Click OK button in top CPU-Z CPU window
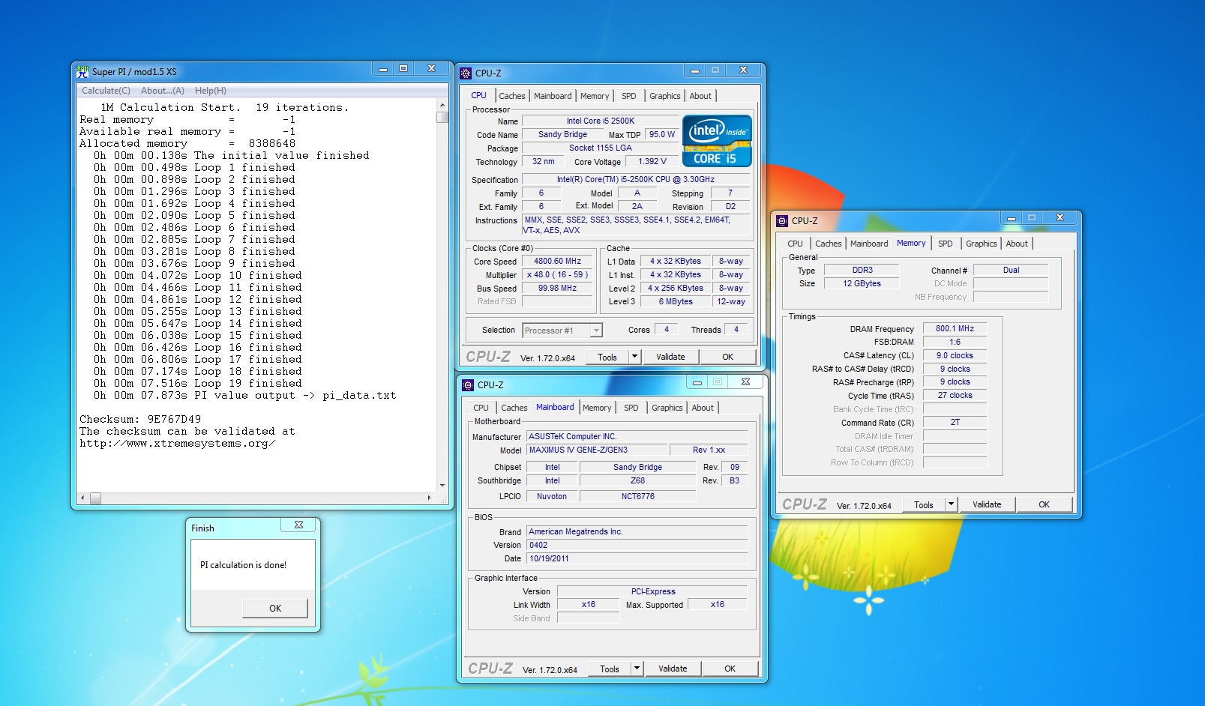This screenshot has width=1205, height=706. tap(727, 357)
